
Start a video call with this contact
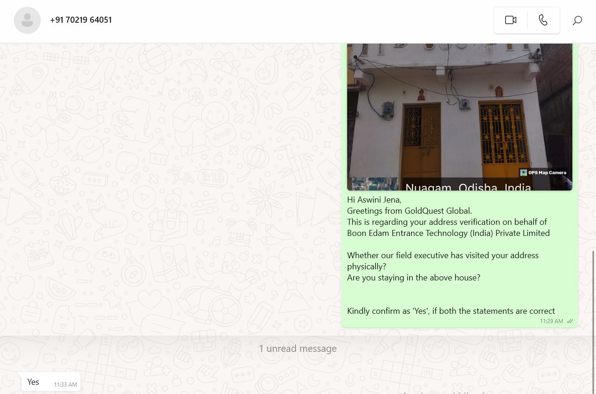tap(511, 20)
